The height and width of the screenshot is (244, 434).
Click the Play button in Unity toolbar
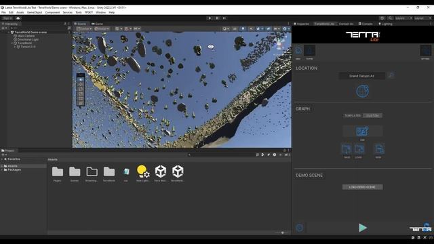coord(210,18)
